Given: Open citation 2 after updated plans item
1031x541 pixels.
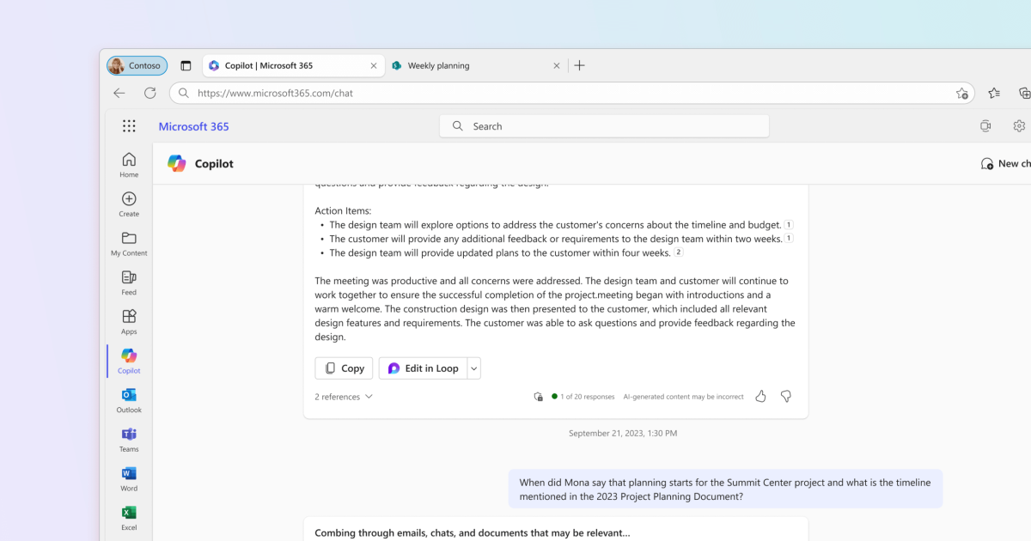Looking at the screenshot, I should tap(679, 252).
